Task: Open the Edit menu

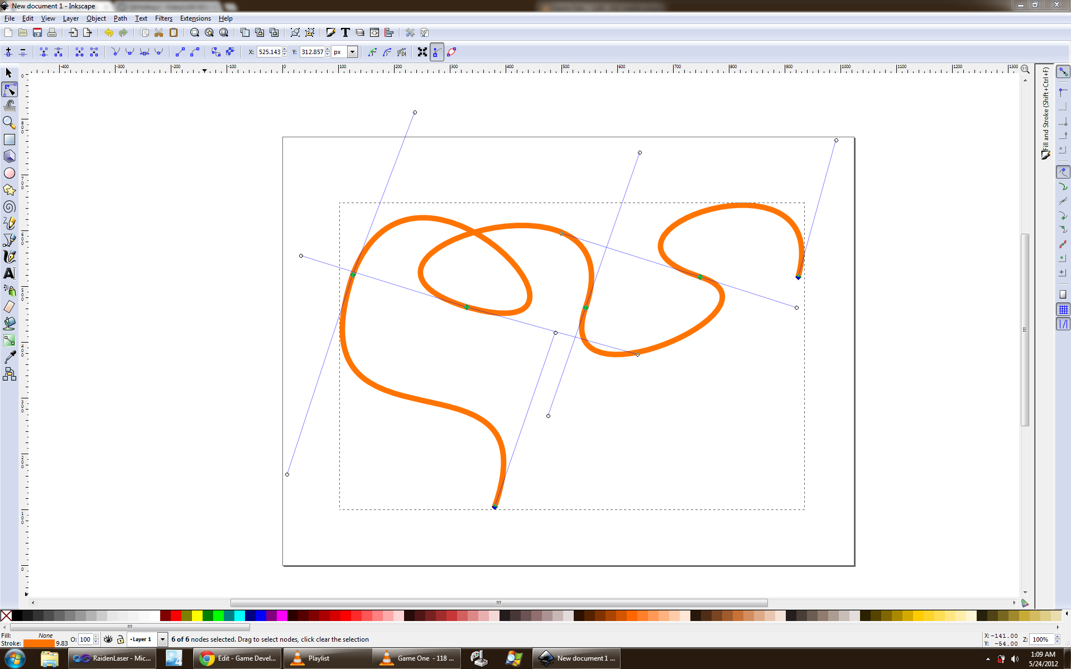Action: (28, 18)
